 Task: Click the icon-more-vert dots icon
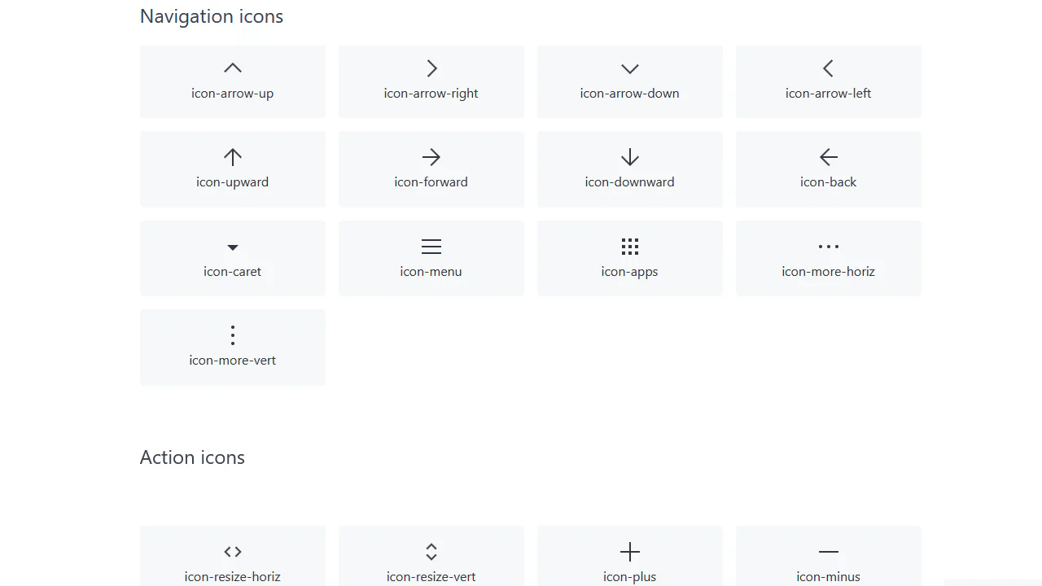(x=233, y=335)
